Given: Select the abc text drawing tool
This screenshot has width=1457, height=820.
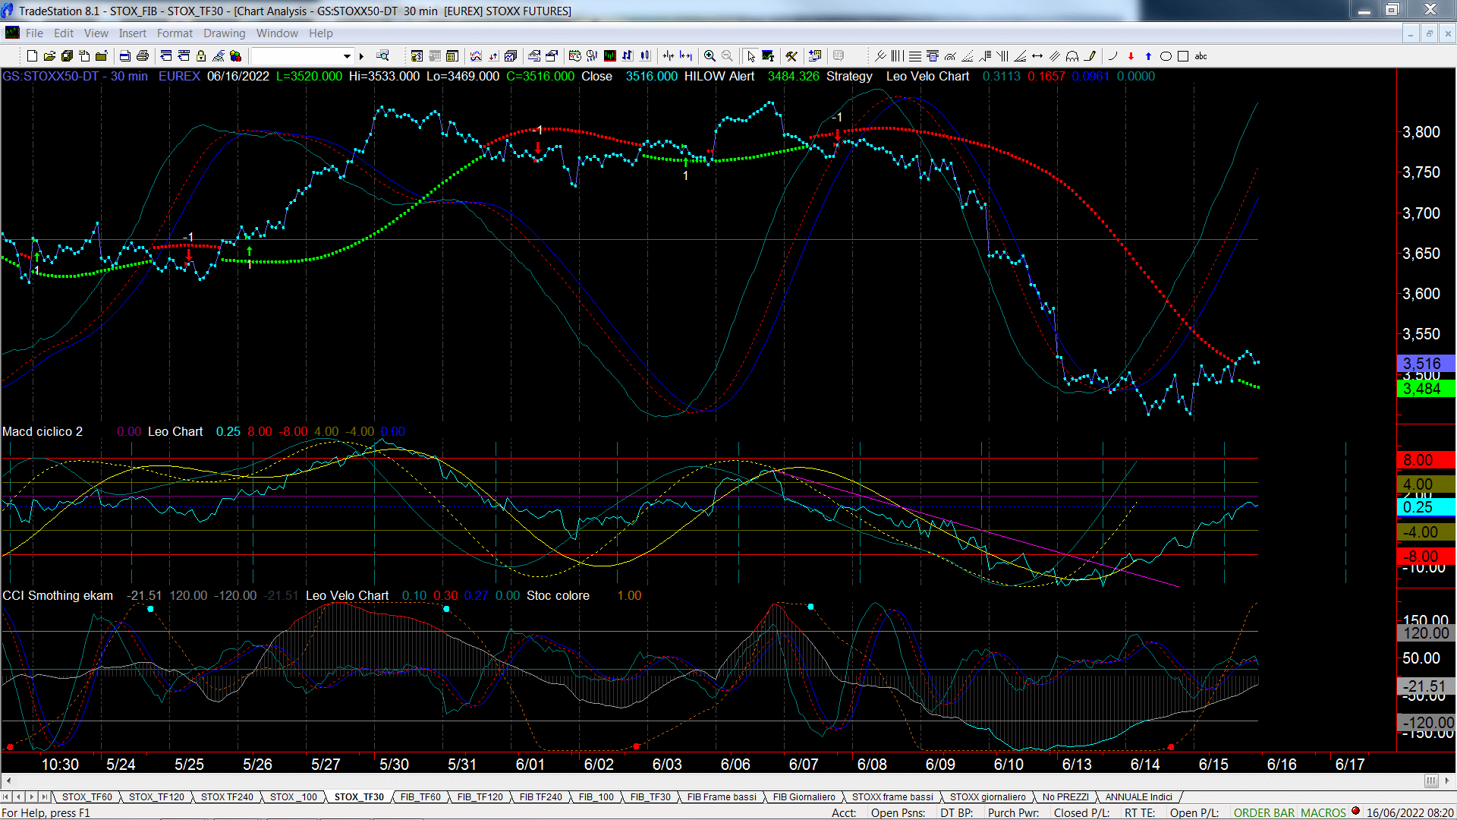Looking at the screenshot, I should pyautogui.click(x=1201, y=56).
